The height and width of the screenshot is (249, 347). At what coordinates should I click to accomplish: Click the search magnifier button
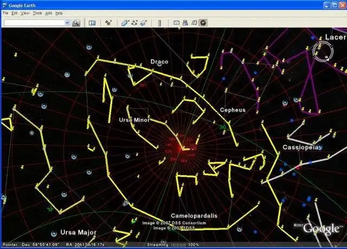click(76, 23)
